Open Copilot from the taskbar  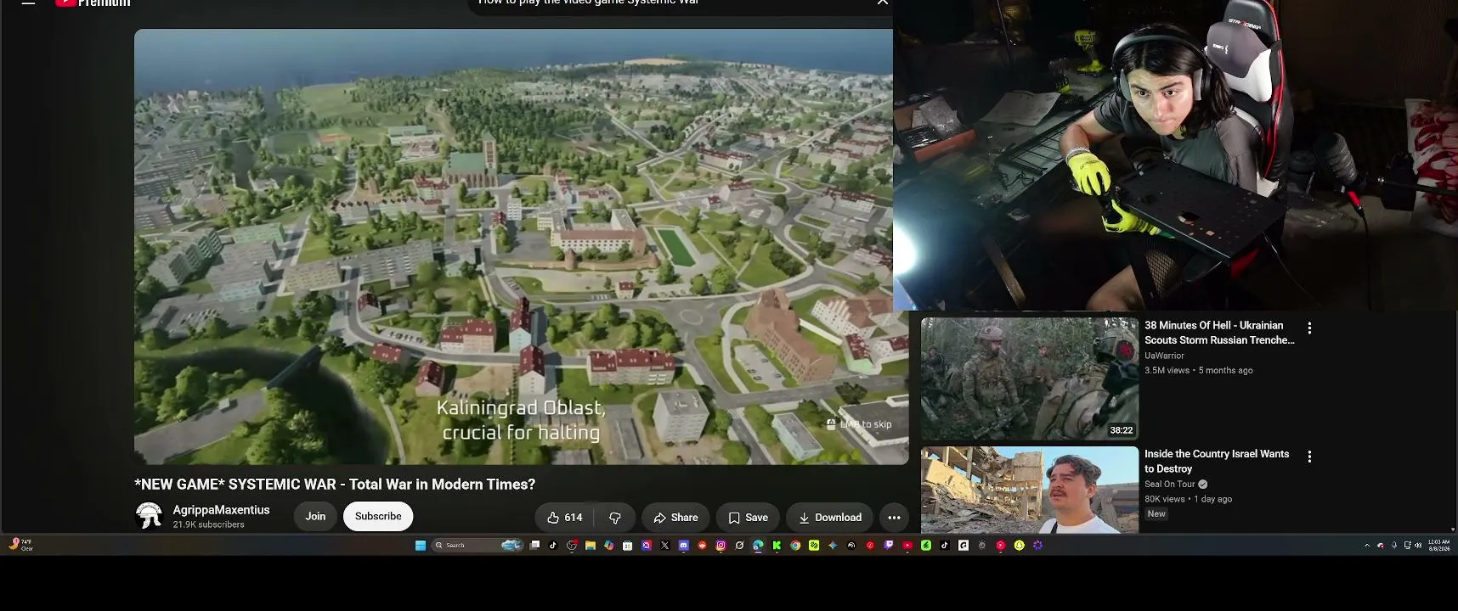pos(609,546)
